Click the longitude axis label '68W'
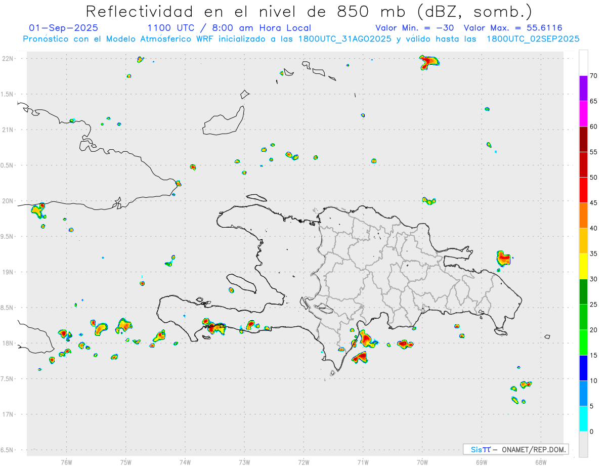This screenshot has height=469, width=607. 541,462
